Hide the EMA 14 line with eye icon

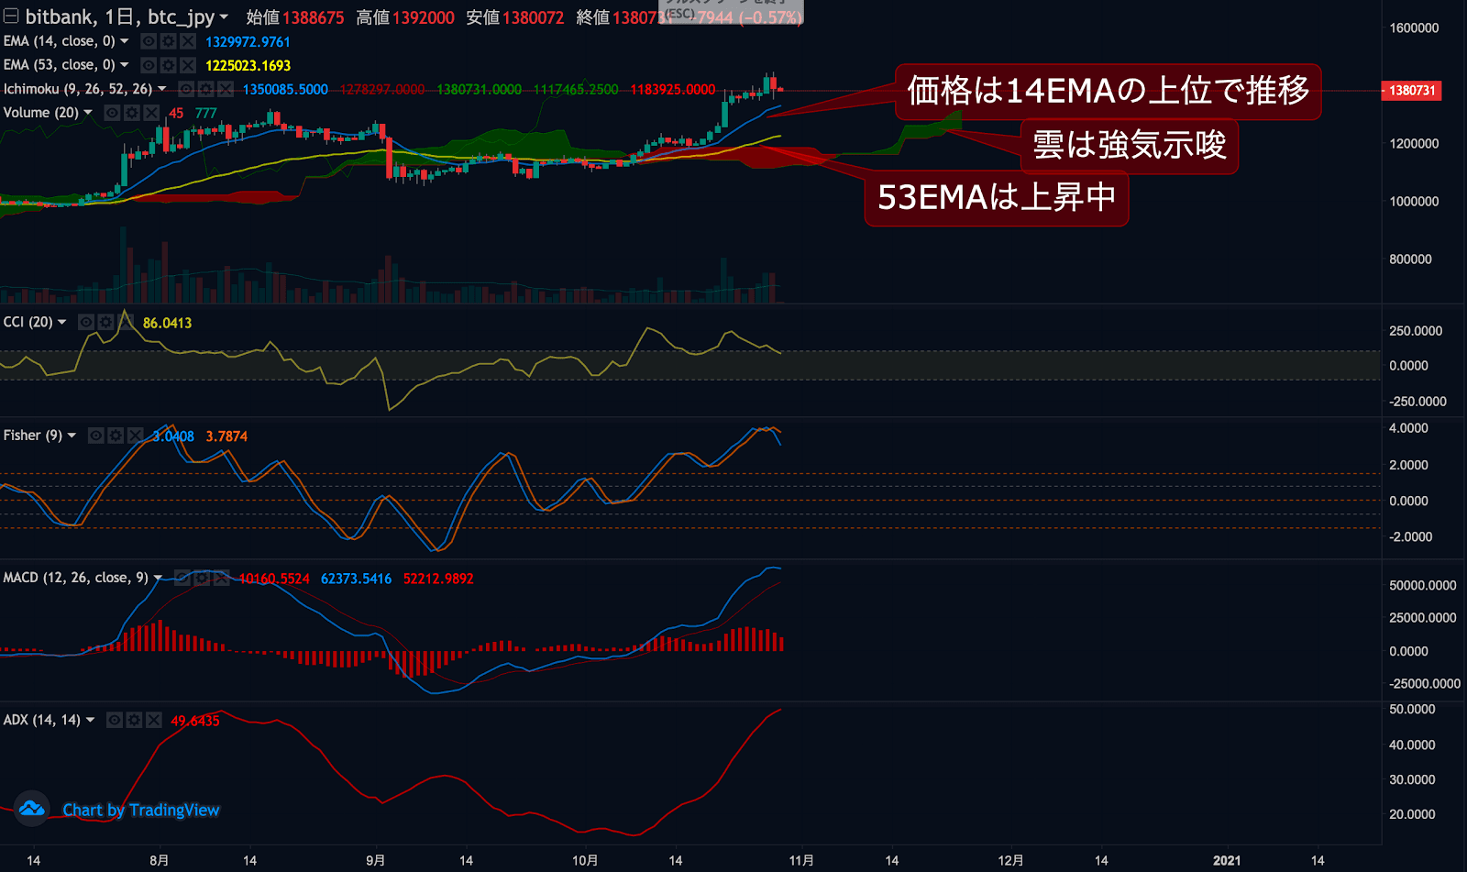(149, 41)
